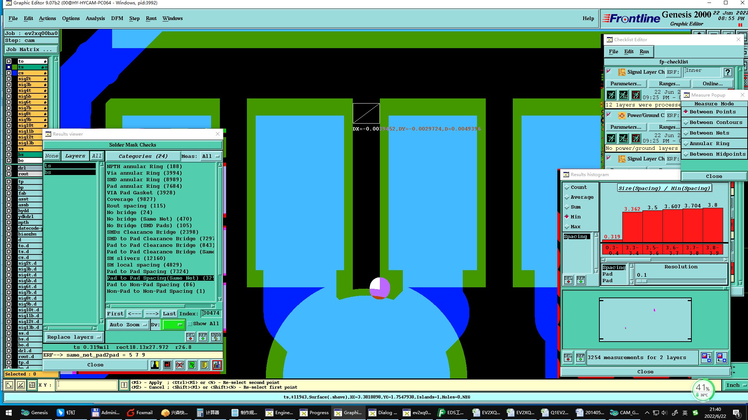Click the UNDO button in Results viewer
748x420 pixels.
pyautogui.click(x=216, y=337)
